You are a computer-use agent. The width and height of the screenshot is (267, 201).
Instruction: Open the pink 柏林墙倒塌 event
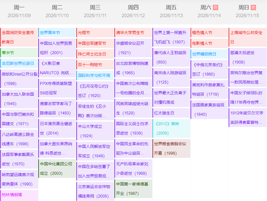click(19, 195)
